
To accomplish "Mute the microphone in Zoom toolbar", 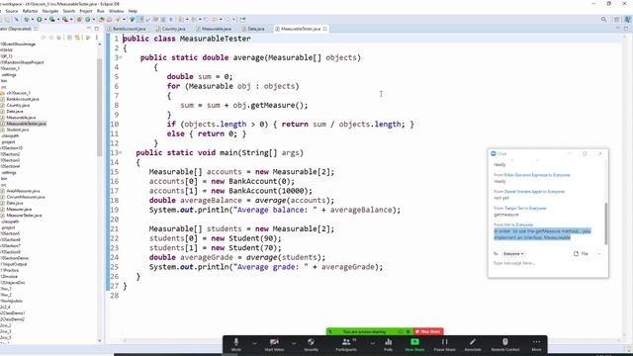I will 236,345.
